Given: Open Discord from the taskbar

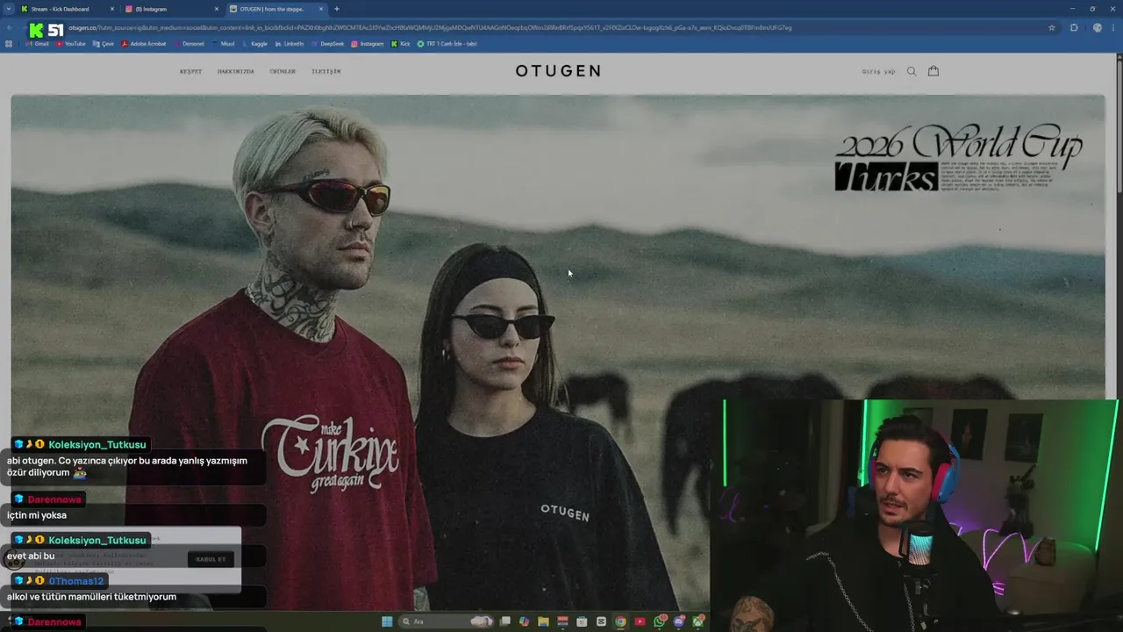Looking at the screenshot, I should click(x=678, y=621).
